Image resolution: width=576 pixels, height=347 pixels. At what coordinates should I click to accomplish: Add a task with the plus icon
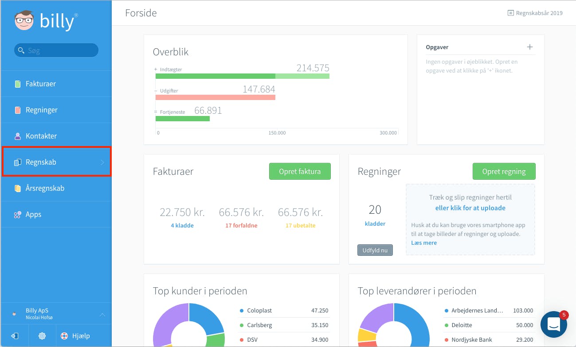coord(530,47)
